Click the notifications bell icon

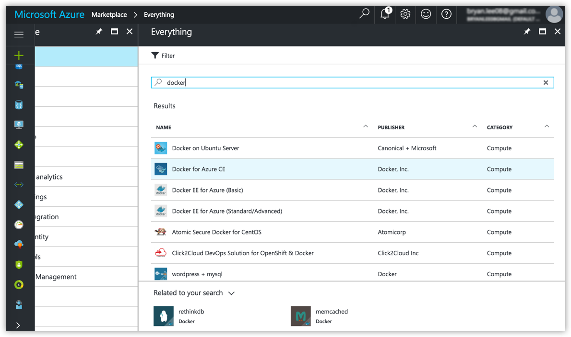385,14
